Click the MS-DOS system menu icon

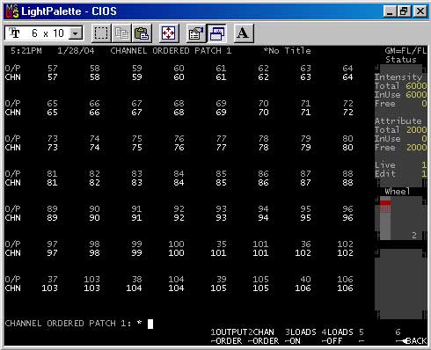(12, 11)
